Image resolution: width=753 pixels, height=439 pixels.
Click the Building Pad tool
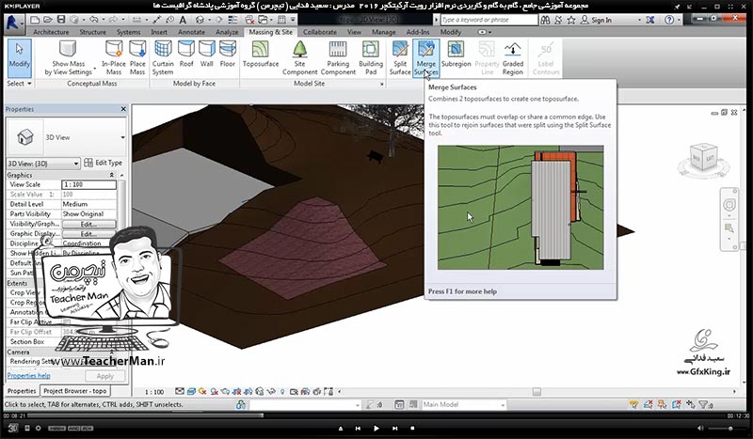(x=371, y=57)
